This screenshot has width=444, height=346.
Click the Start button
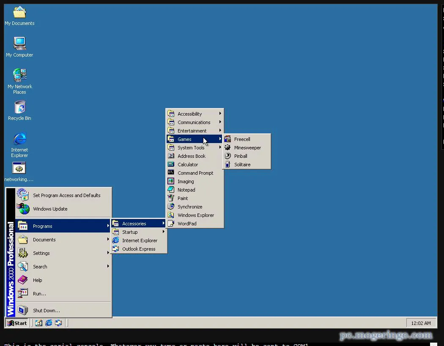click(x=17, y=323)
